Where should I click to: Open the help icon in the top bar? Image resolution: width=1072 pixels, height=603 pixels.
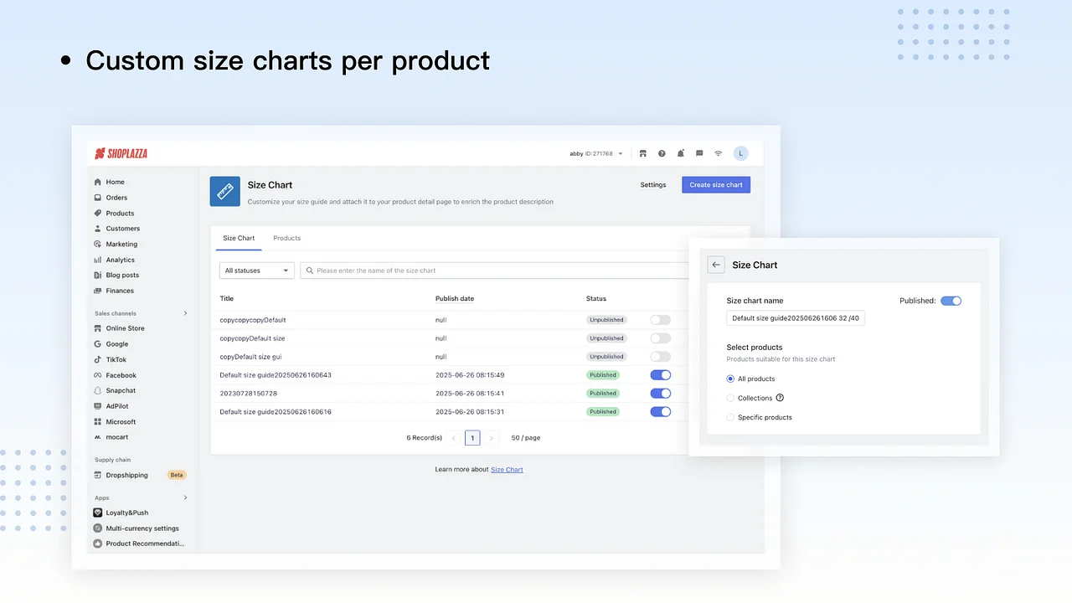(662, 153)
